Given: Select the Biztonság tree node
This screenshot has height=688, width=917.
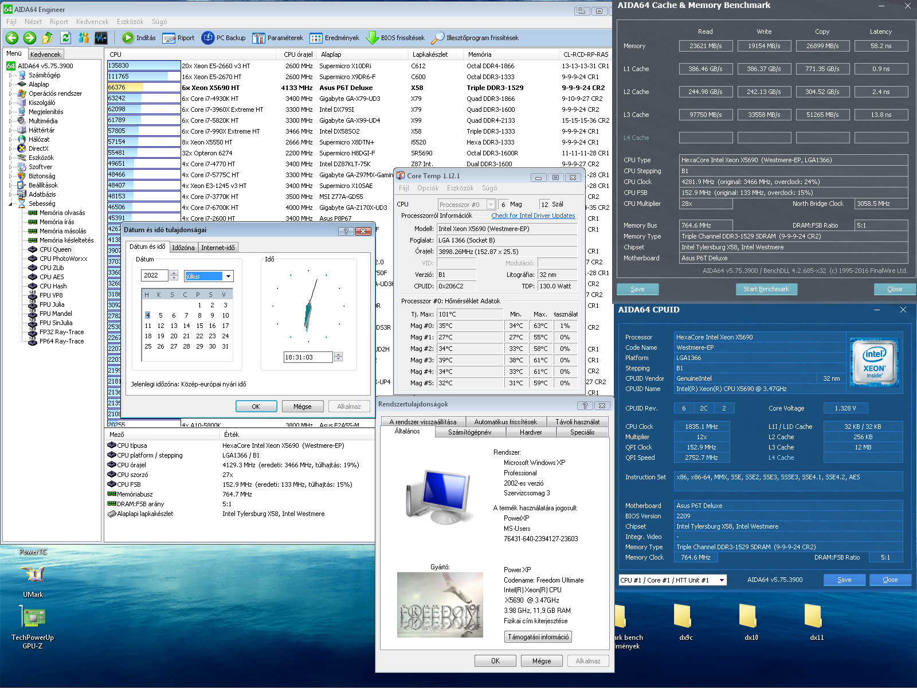Looking at the screenshot, I should click(x=42, y=176).
